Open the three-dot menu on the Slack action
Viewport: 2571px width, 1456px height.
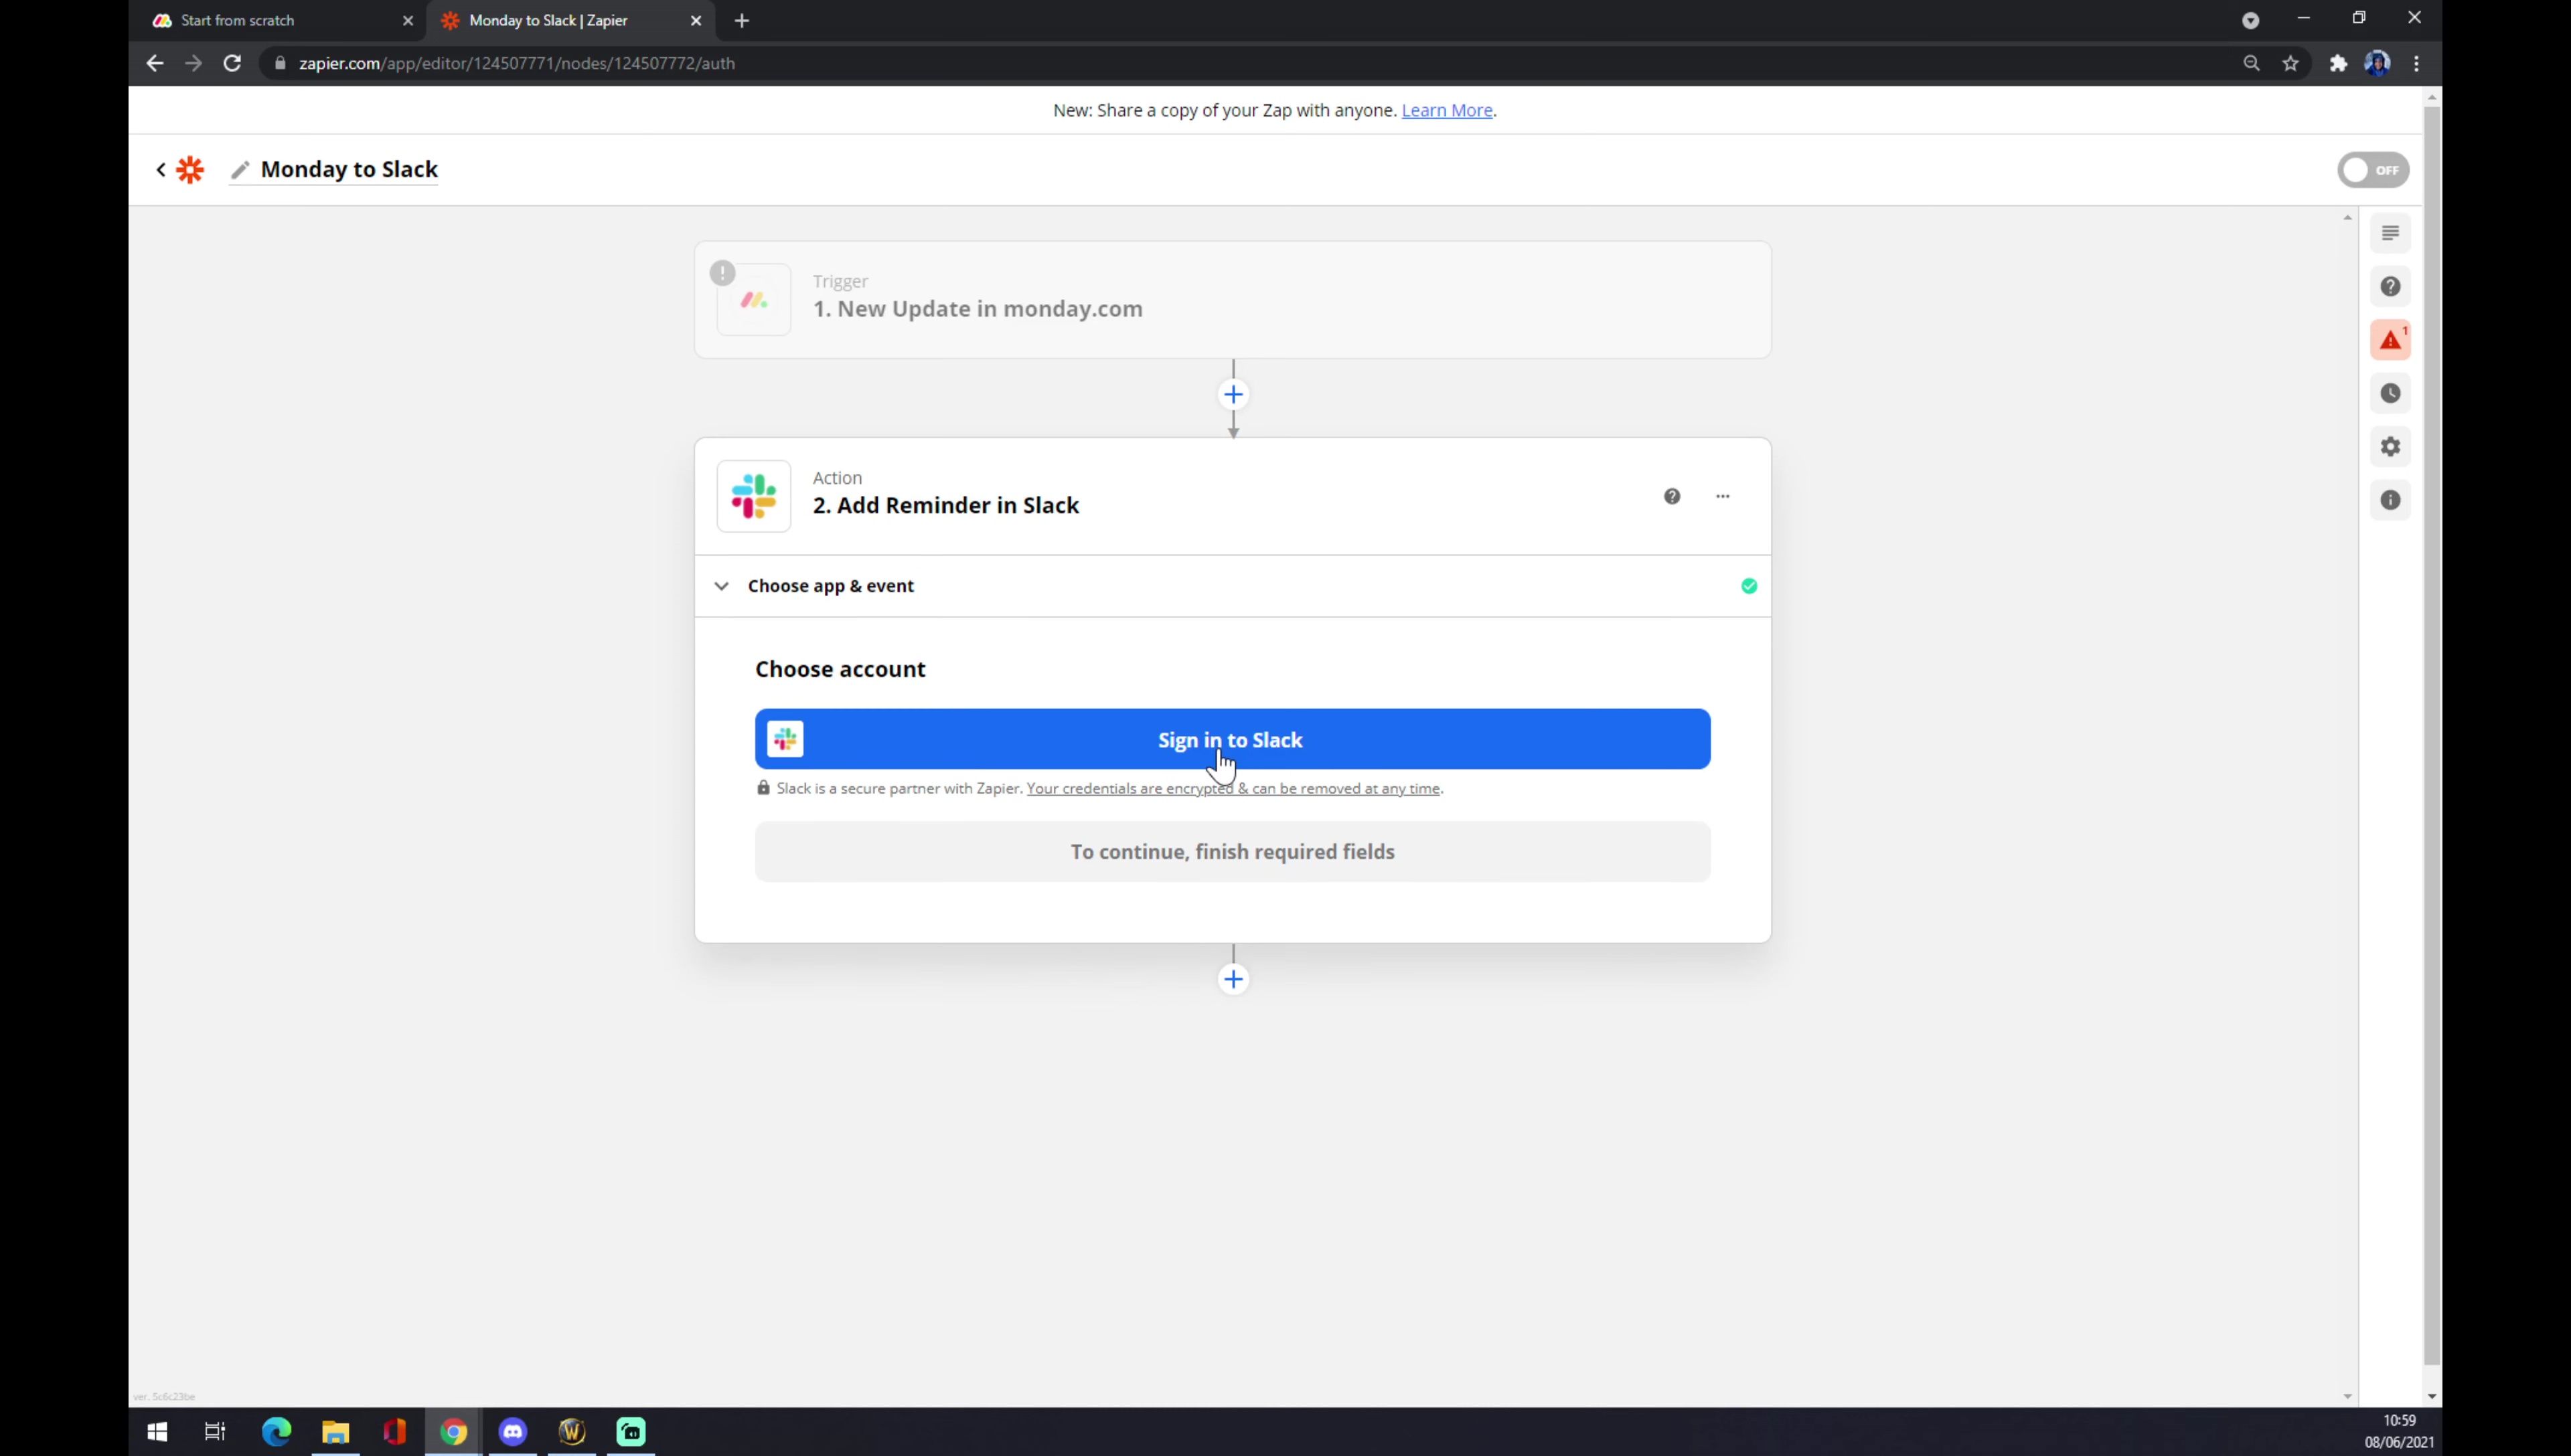pyautogui.click(x=1723, y=496)
